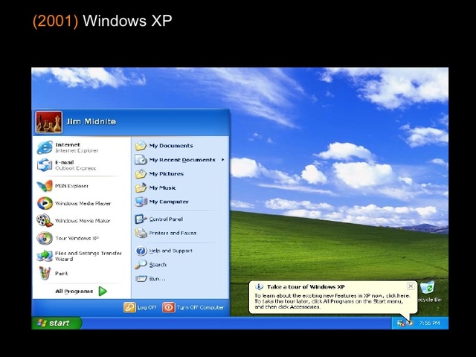Click the "Outlook Express" subtitle text

(76, 168)
